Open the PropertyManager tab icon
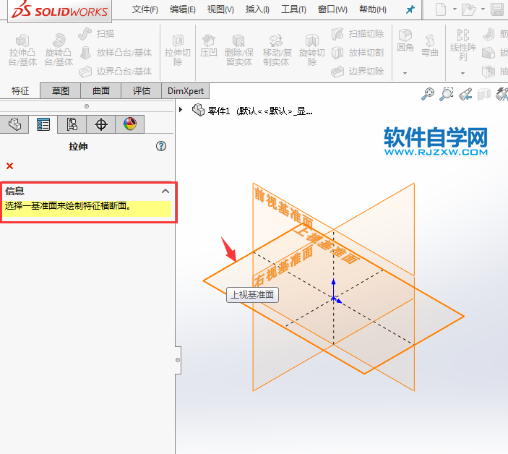This screenshot has width=508, height=454. (x=43, y=124)
